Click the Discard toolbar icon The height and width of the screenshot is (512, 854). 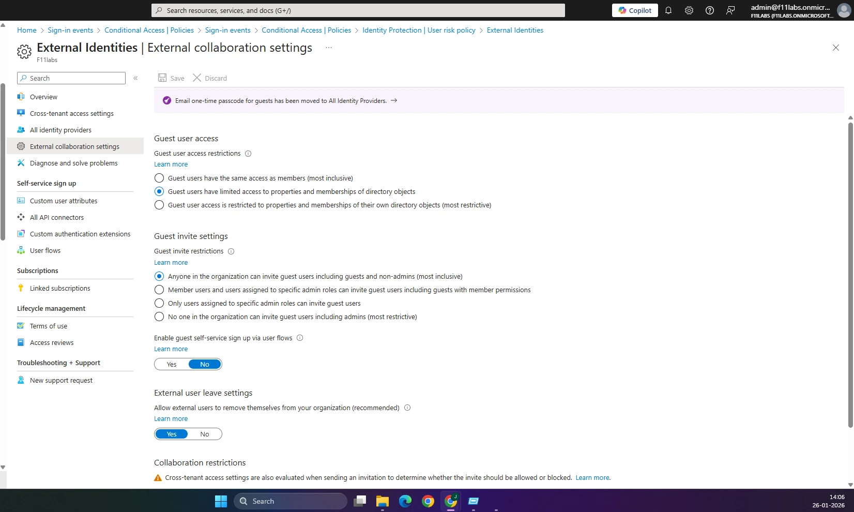pos(197,78)
